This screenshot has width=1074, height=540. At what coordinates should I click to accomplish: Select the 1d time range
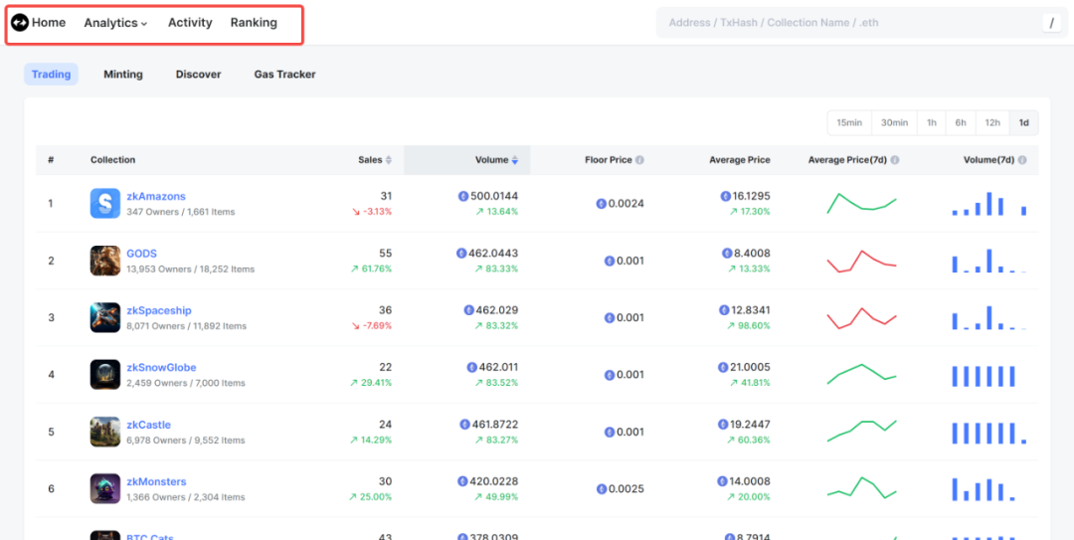point(1024,122)
